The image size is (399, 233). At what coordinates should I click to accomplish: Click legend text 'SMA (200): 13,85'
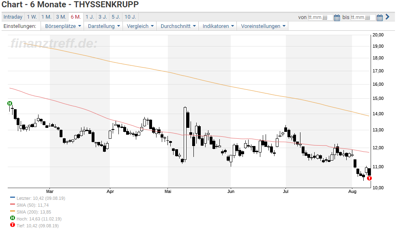34,212
